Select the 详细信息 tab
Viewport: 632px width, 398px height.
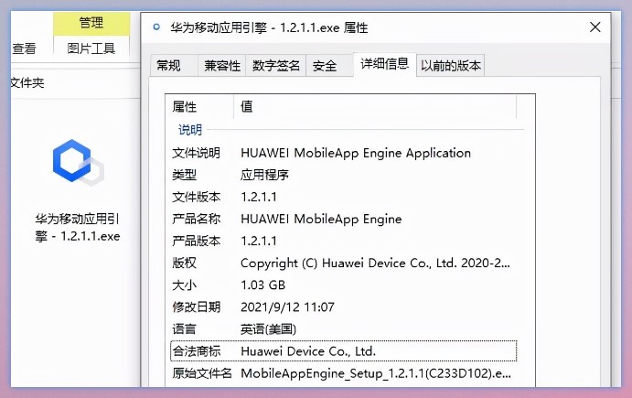384,64
